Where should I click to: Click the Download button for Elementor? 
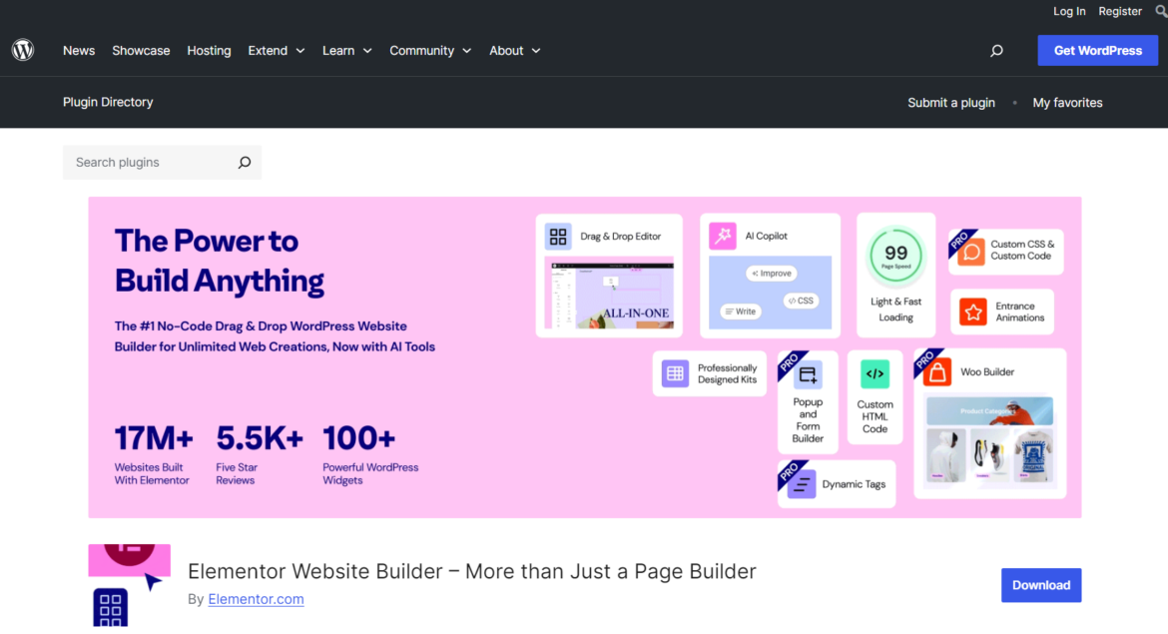click(1041, 585)
